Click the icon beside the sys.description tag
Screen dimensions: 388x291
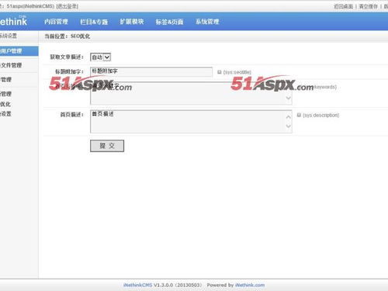click(x=299, y=115)
